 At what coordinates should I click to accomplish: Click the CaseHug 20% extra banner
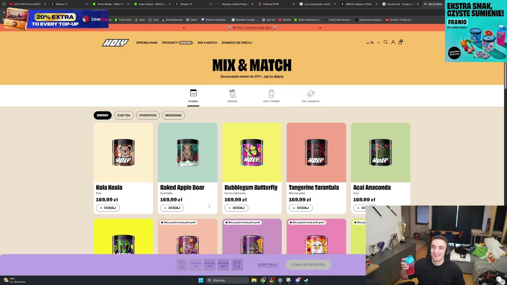55,18
